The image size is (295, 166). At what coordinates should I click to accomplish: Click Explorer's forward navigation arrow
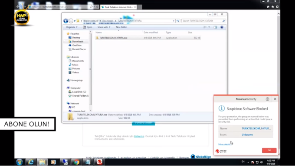tap(71, 21)
